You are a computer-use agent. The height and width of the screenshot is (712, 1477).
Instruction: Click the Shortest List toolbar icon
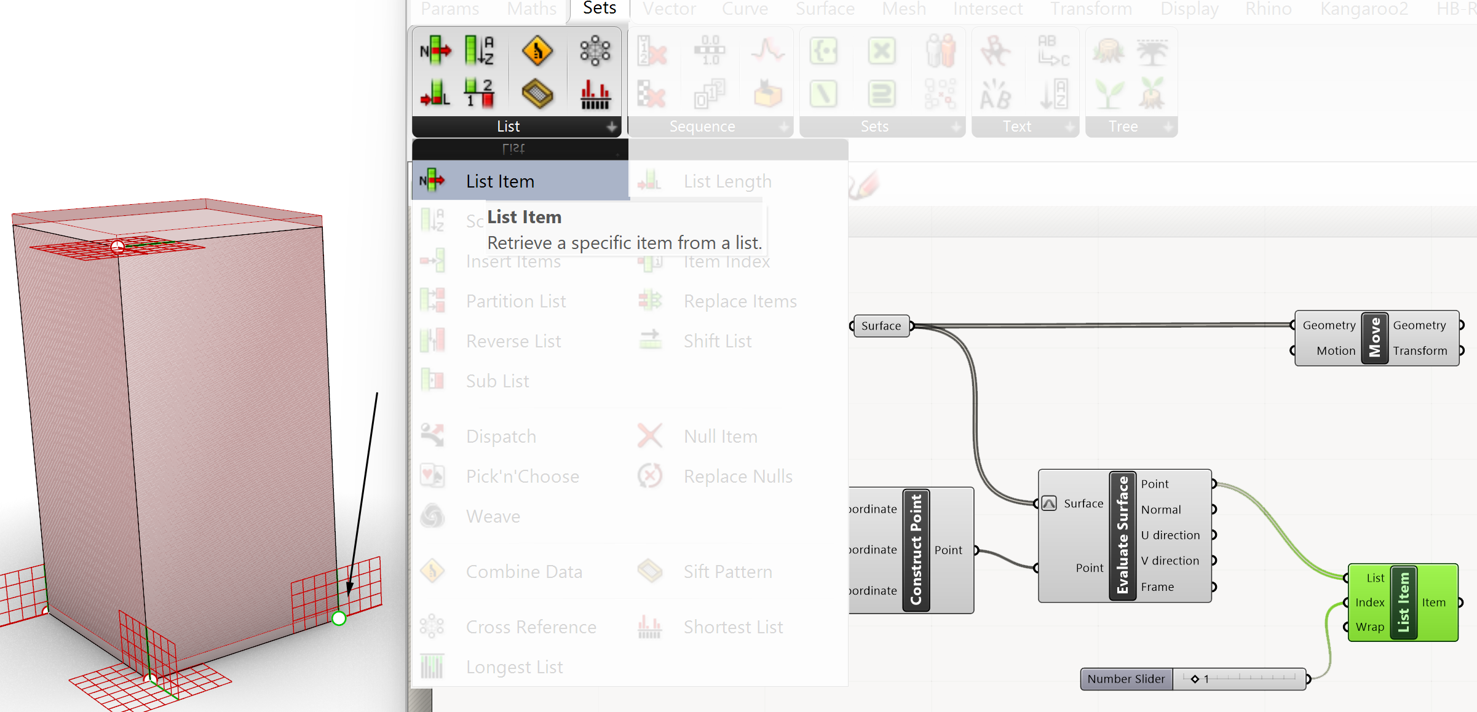click(x=595, y=93)
